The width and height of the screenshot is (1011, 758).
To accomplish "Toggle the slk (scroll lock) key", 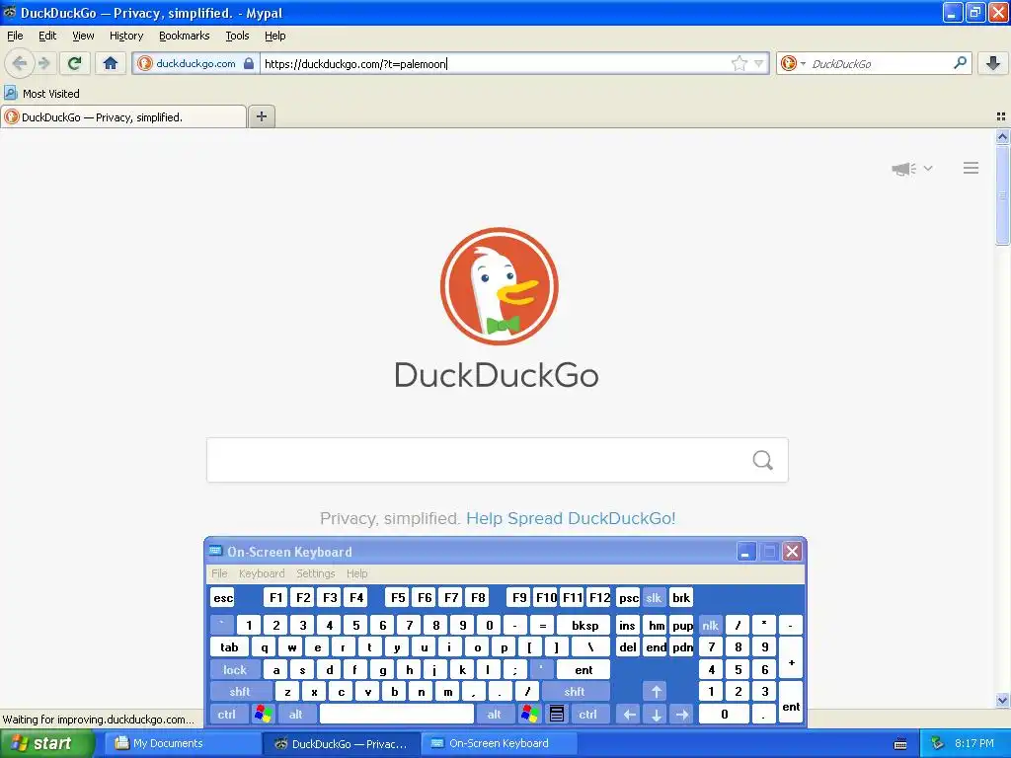I will pyautogui.click(x=654, y=597).
